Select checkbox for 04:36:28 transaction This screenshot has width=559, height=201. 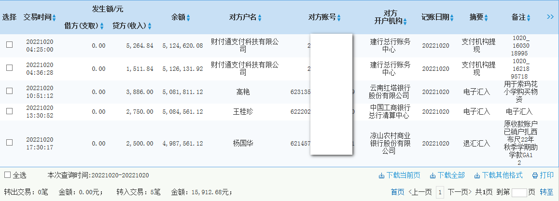10,67
